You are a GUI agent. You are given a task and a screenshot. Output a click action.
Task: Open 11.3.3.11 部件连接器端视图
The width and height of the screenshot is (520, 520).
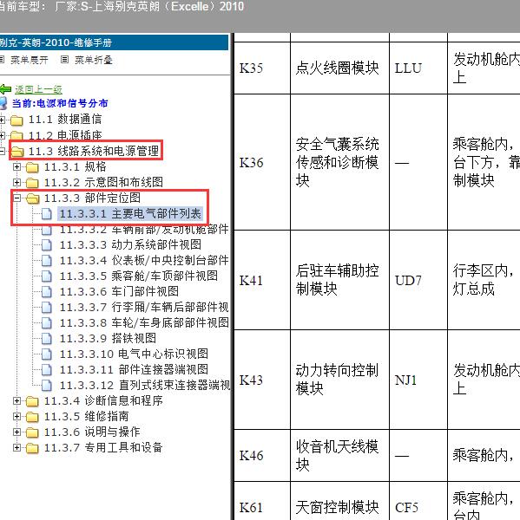coord(134,369)
